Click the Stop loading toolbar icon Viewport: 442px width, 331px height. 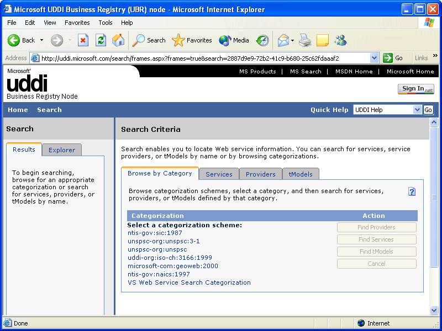pyautogui.click(x=83, y=40)
